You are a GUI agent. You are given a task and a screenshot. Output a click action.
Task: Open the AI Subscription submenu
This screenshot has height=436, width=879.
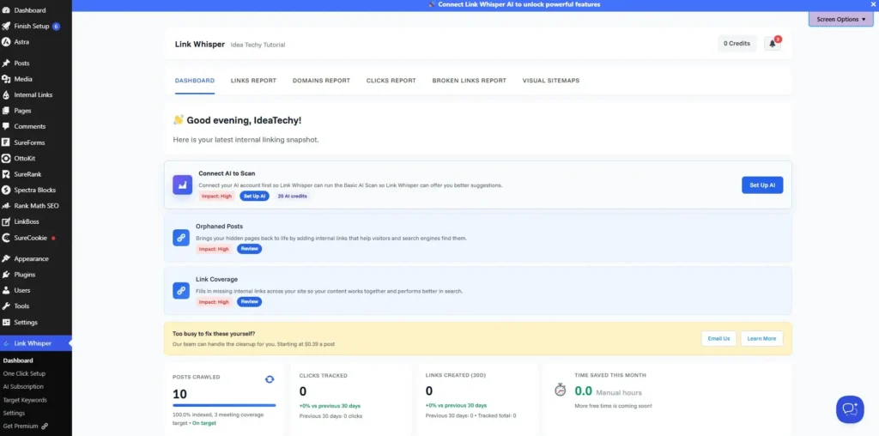23,387
